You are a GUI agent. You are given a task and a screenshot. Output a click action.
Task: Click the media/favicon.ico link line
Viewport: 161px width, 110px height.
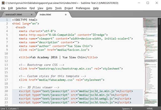[54, 50]
